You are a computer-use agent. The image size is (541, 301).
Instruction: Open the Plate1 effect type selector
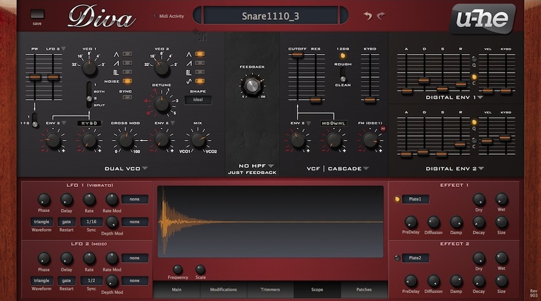415,199
